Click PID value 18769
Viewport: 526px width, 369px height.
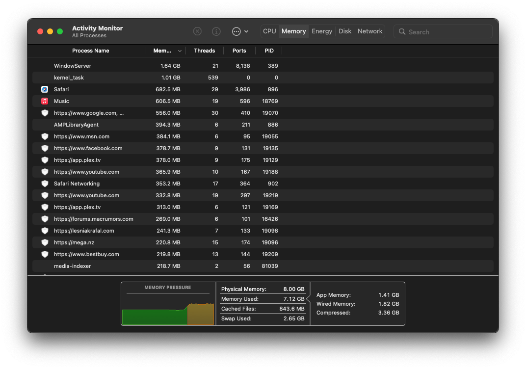[x=270, y=101]
